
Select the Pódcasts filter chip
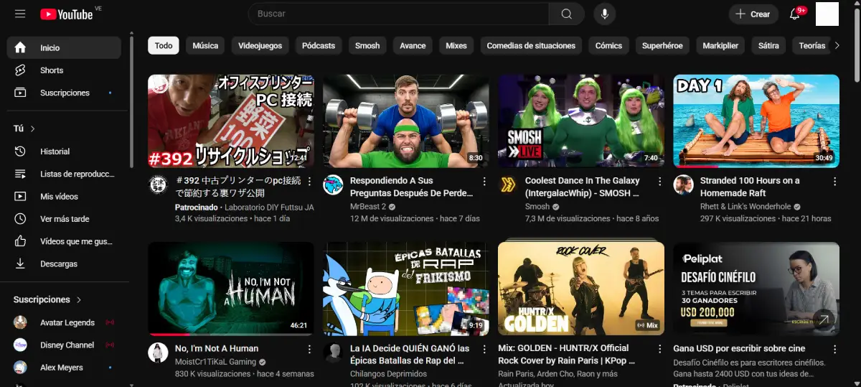point(319,45)
